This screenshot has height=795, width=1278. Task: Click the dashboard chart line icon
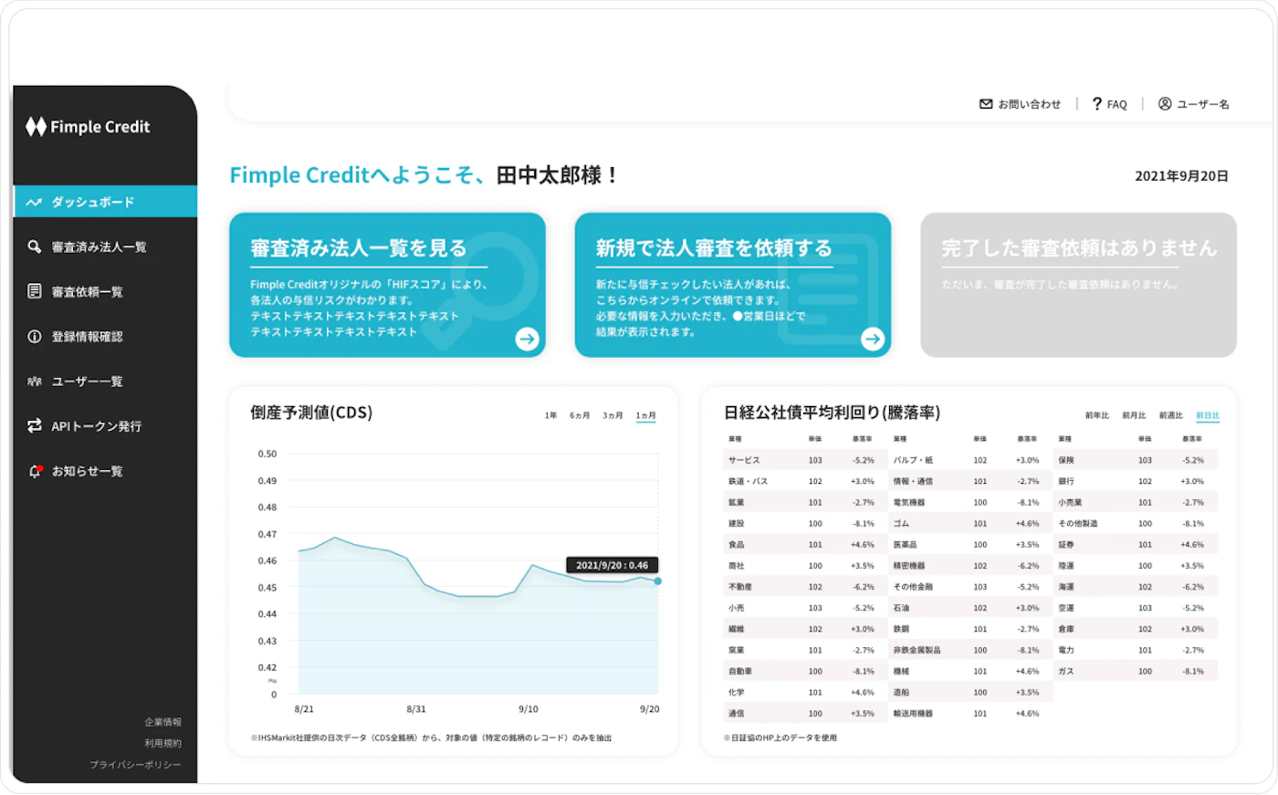34,203
